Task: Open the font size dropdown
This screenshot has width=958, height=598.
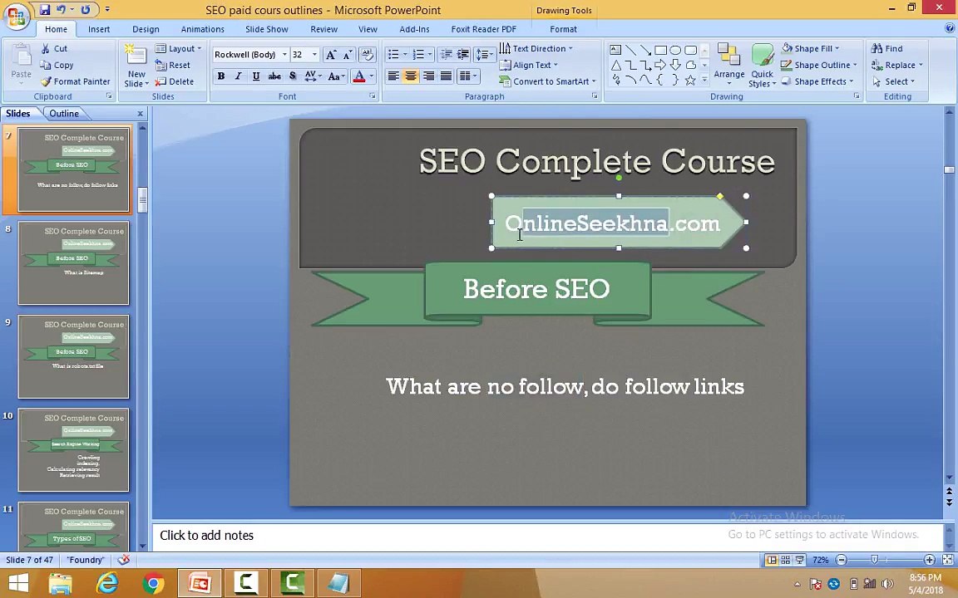Action: pos(314,55)
